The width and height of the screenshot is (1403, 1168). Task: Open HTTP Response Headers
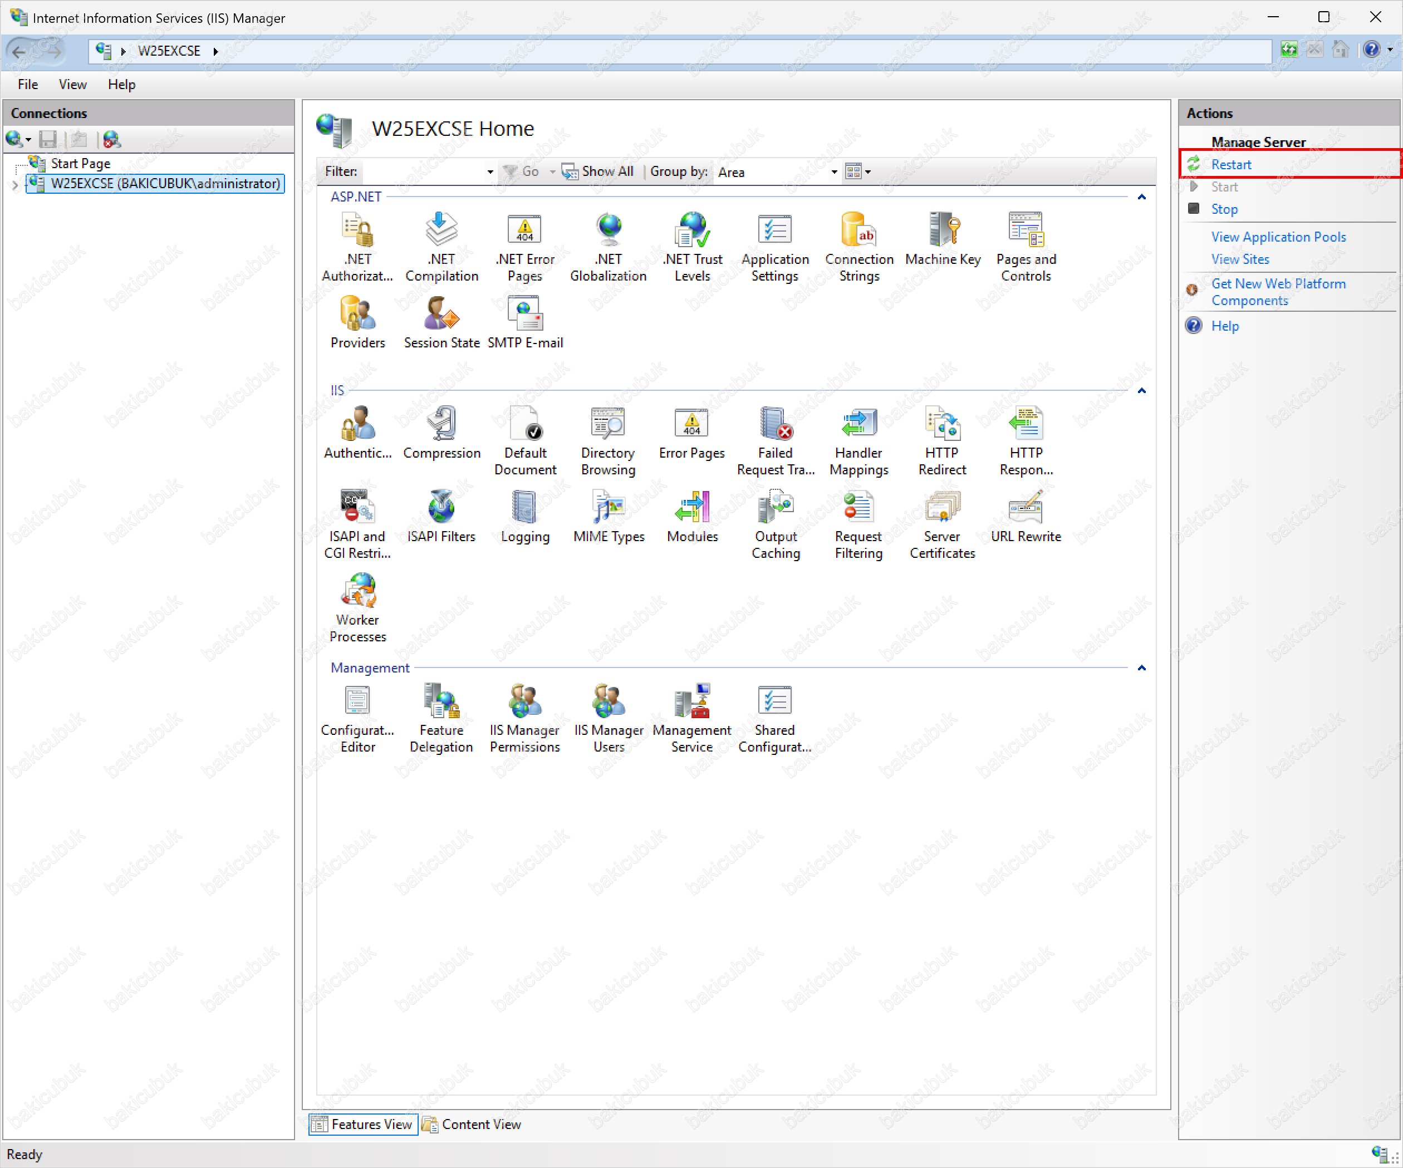tap(1026, 440)
